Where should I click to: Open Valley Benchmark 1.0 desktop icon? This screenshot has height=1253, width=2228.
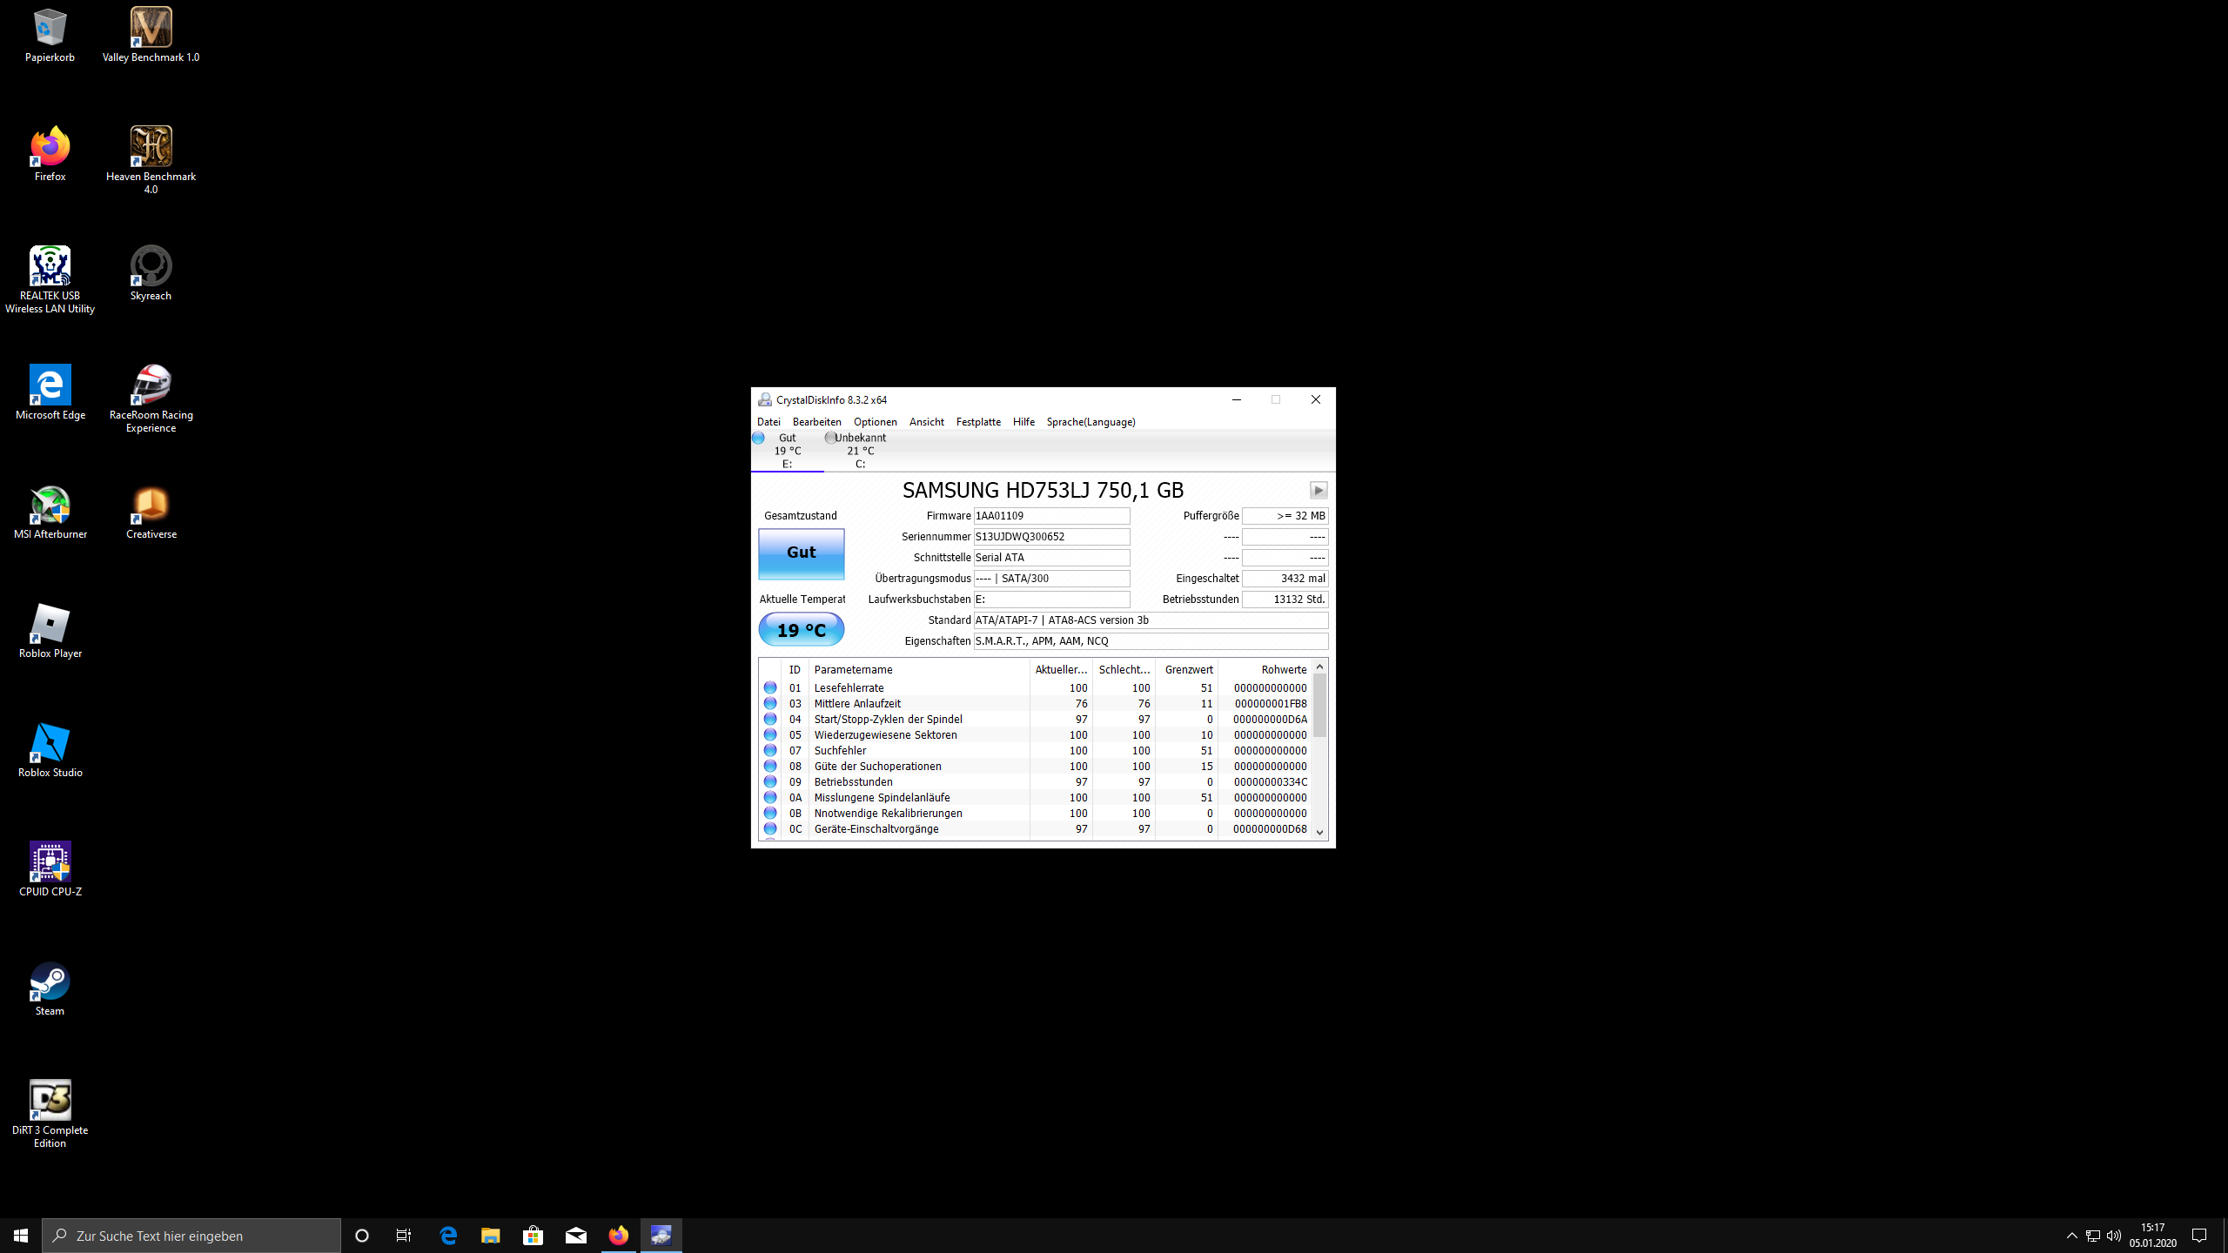click(x=151, y=28)
